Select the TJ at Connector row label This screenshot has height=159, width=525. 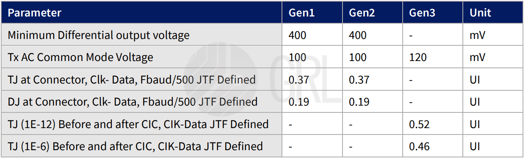pos(132,79)
